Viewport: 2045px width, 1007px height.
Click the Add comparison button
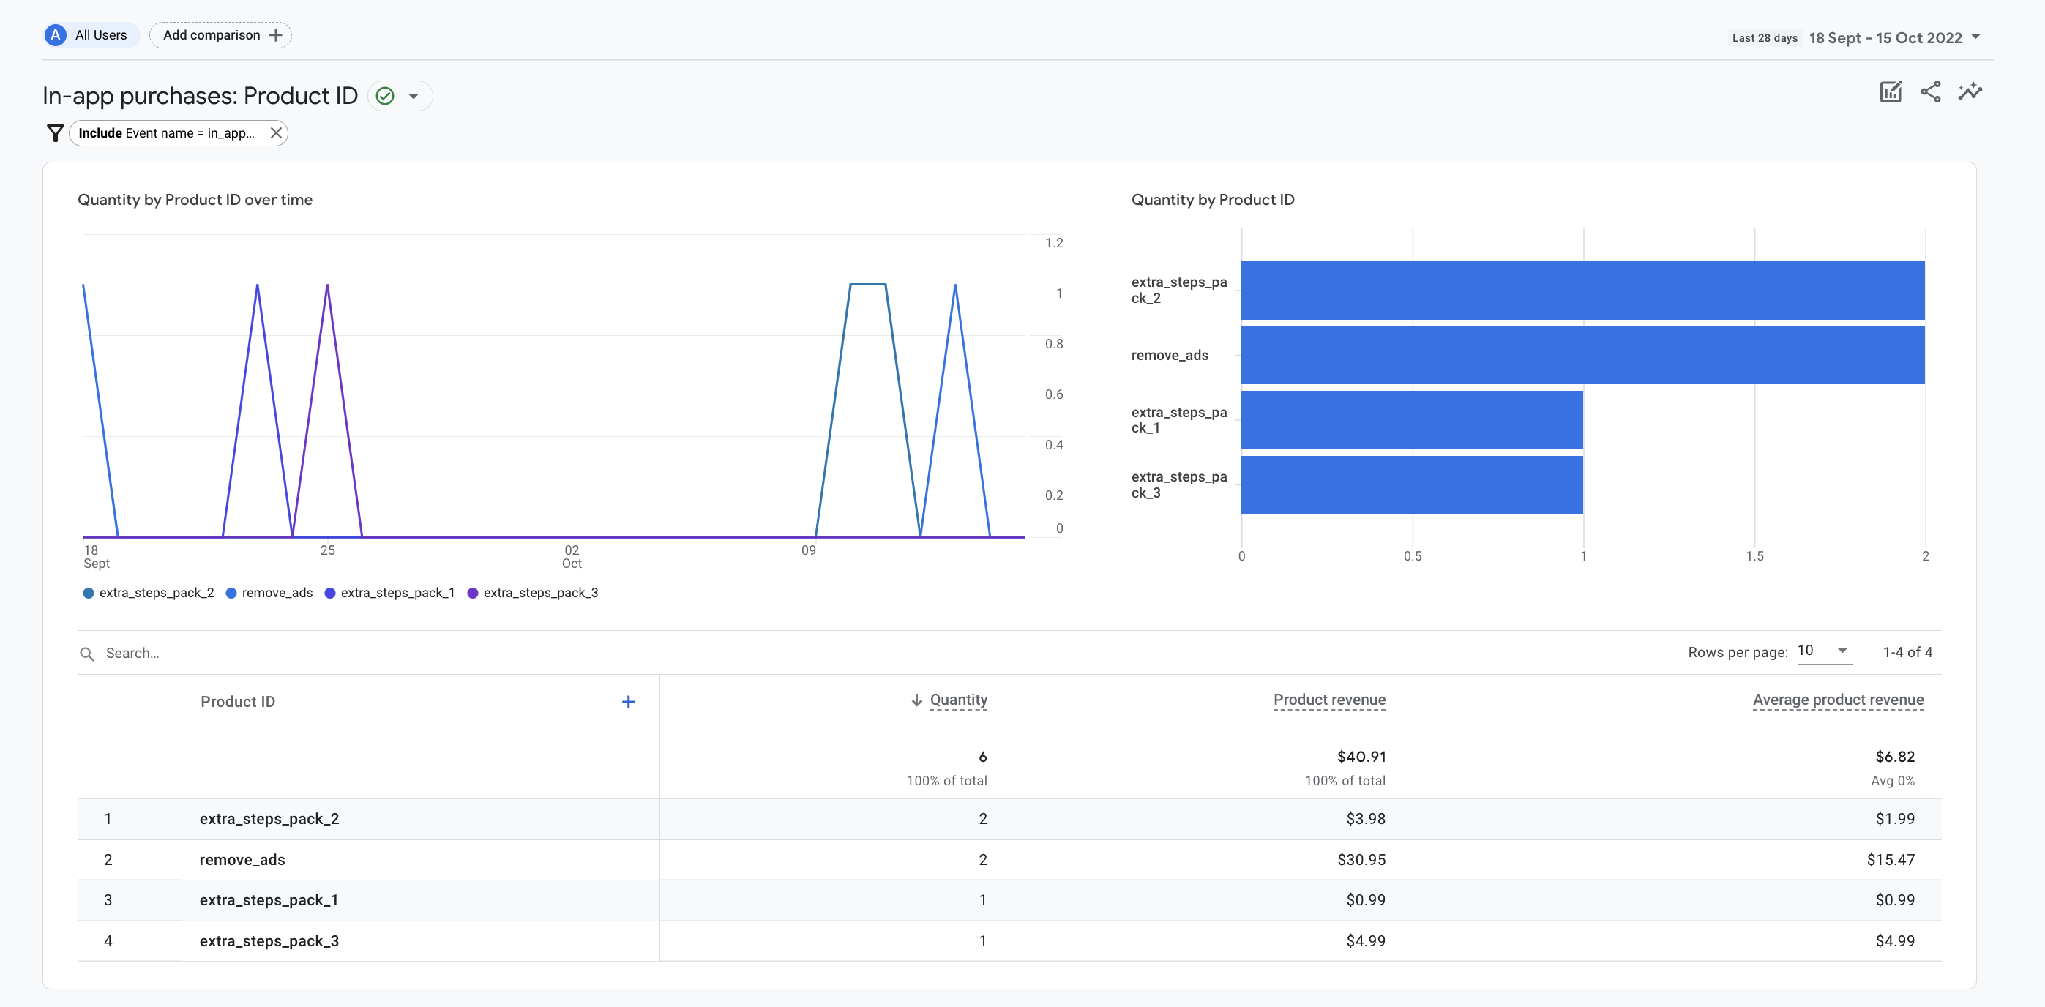222,34
